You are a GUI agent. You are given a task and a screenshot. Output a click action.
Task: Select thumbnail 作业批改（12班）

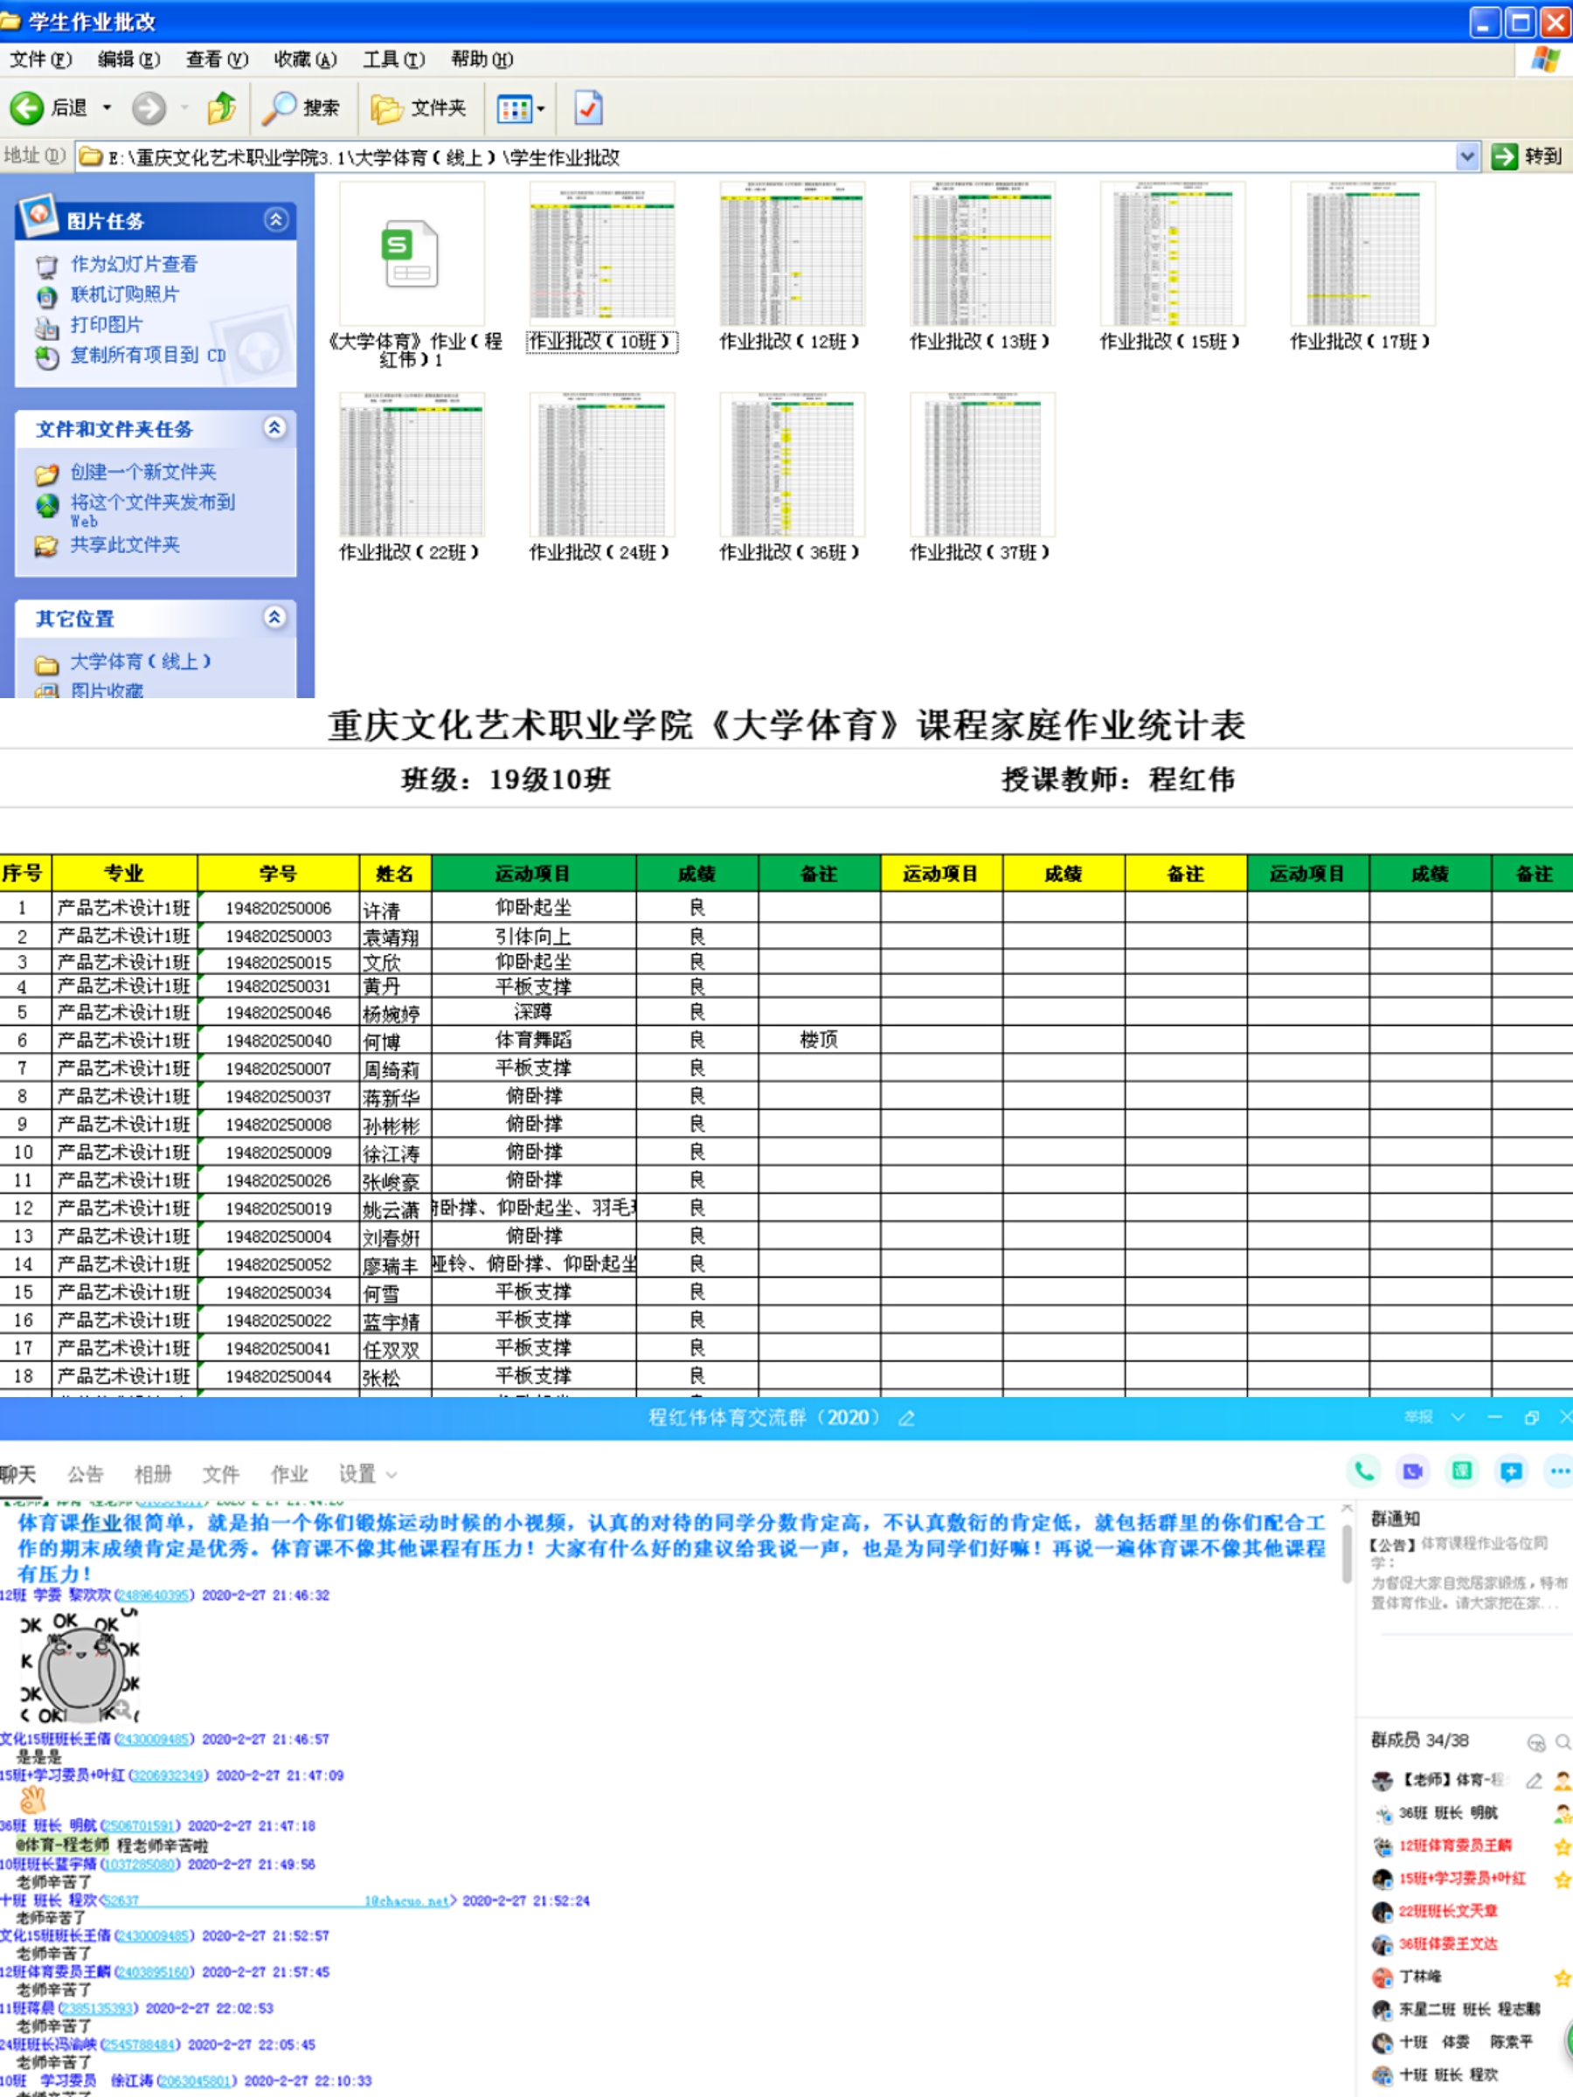click(792, 254)
